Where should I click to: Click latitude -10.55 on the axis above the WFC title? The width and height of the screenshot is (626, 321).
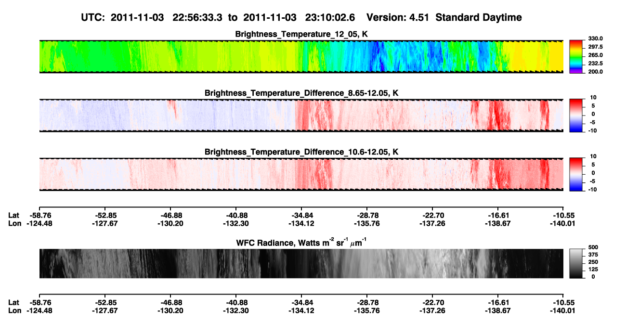[x=563, y=216]
